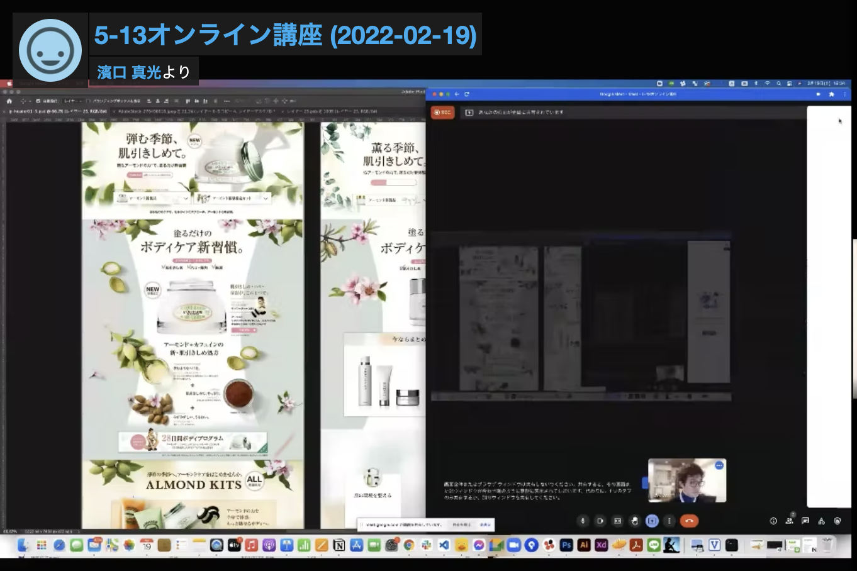
Task: Toggle captions in the Meet control bar
Action: point(617,521)
